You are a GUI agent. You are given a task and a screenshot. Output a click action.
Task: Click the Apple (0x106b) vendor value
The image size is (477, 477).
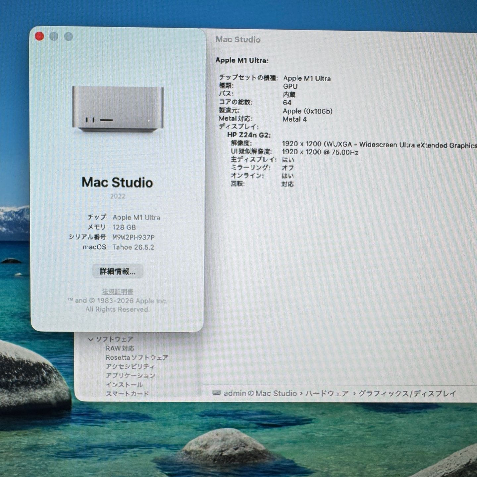click(x=308, y=111)
